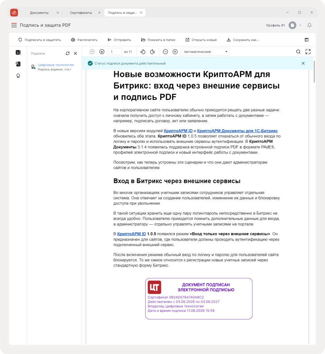This screenshot has width=325, height=354.
Task: Dismiss the signature status banner
Action: [x=303, y=64]
